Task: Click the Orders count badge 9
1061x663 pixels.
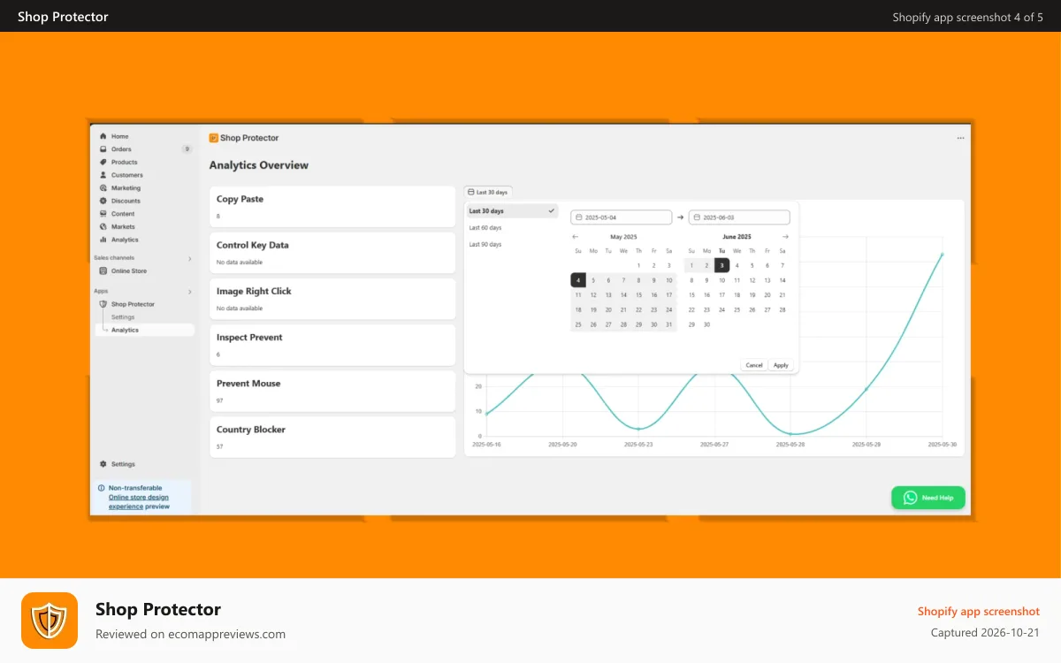Action: pos(187,149)
